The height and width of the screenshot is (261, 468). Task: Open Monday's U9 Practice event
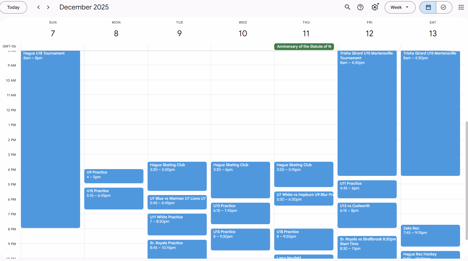(x=114, y=176)
